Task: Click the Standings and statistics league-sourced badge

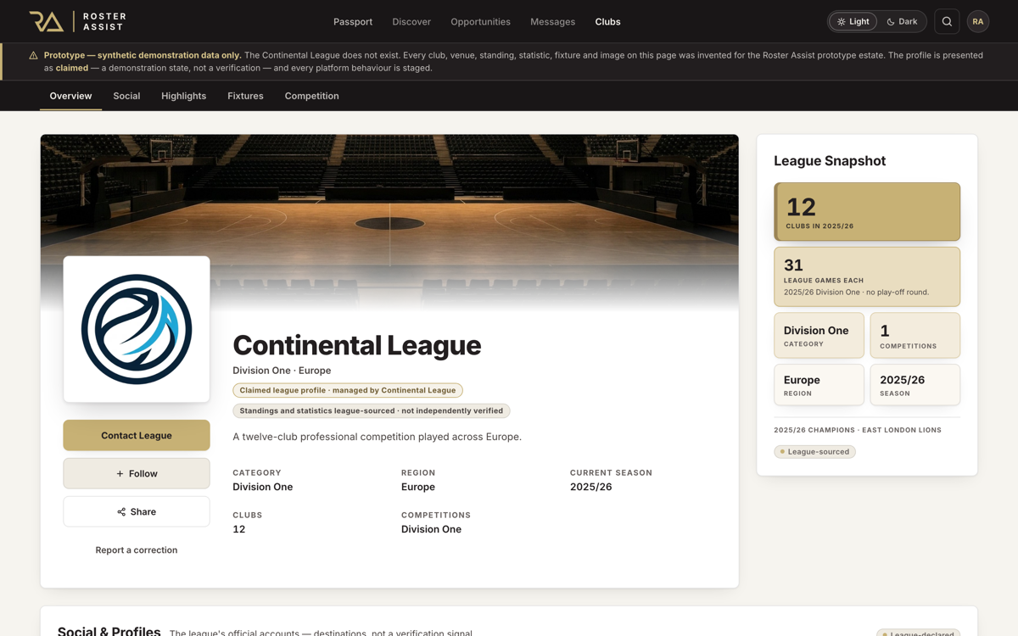Action: click(x=372, y=410)
